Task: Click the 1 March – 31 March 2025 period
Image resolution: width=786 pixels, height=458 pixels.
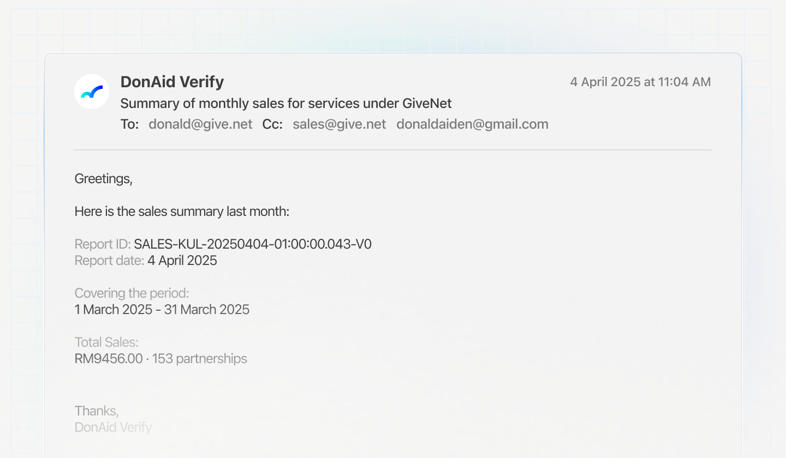Action: 162,310
